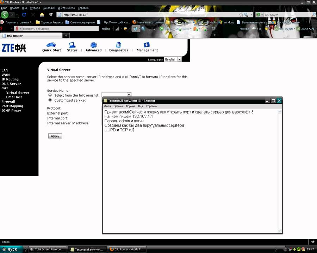317x253 pixels.
Task: Click the stop loading X icon
Action: [x=33, y=15]
